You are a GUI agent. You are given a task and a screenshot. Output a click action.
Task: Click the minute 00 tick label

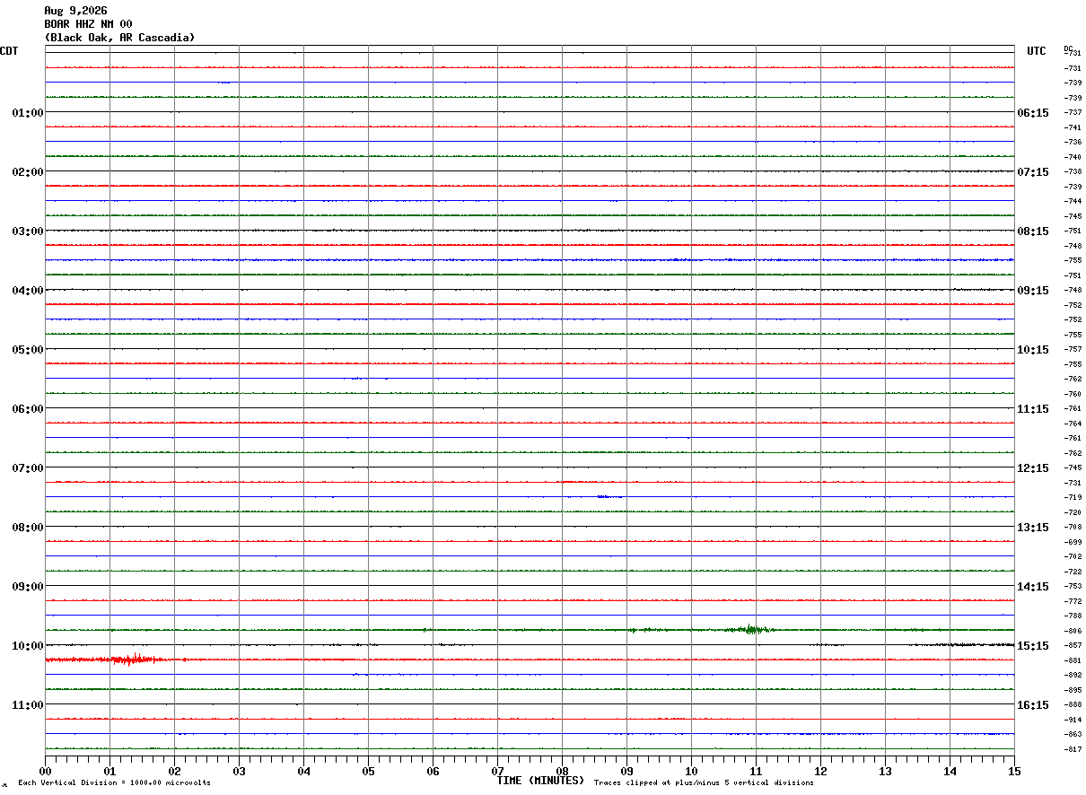pos(45,771)
